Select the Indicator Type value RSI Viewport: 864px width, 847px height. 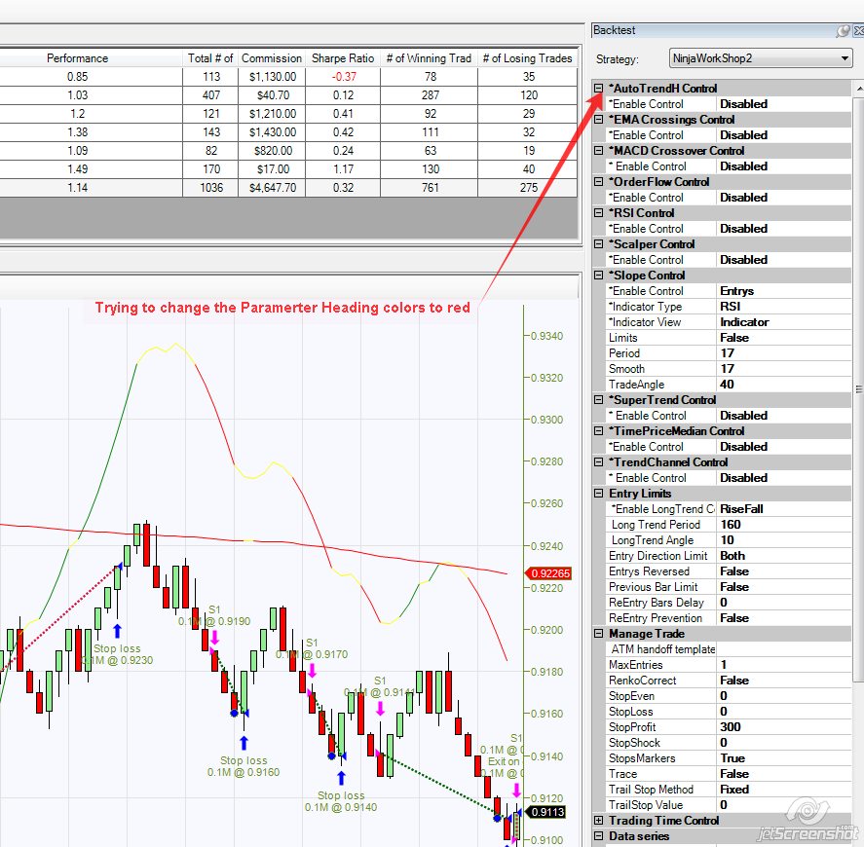[783, 307]
